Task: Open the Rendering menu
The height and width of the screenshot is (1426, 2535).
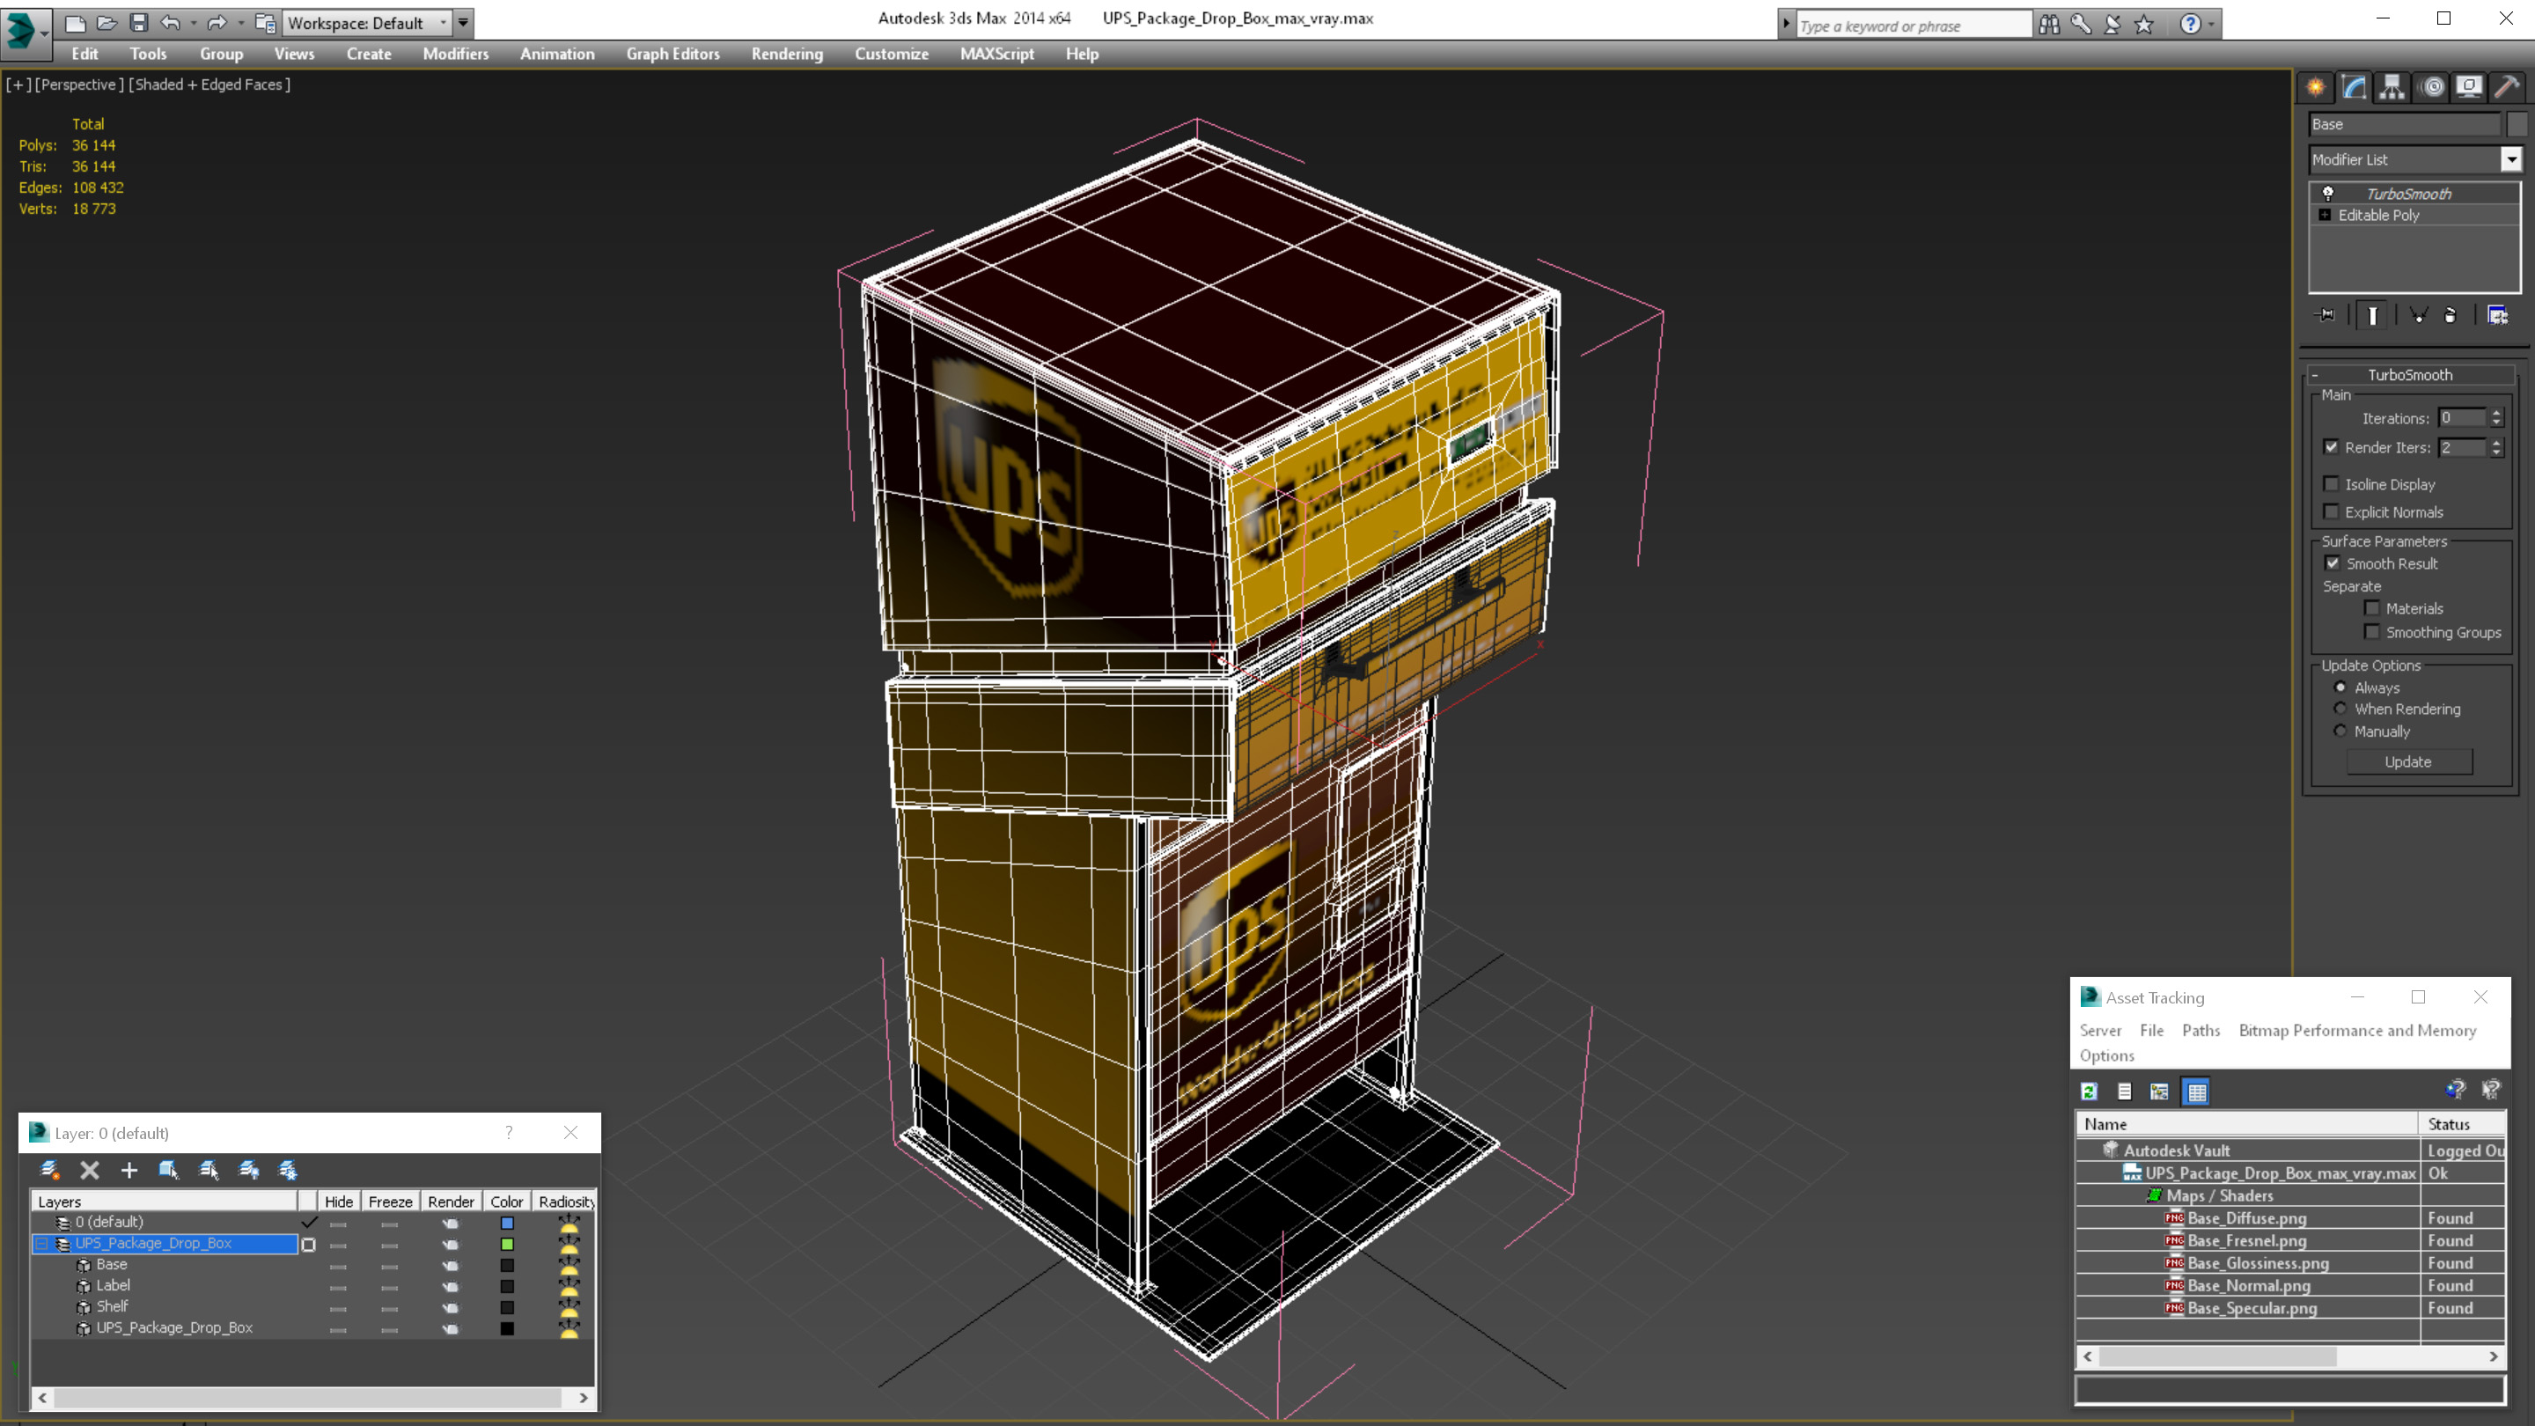Action: point(787,54)
